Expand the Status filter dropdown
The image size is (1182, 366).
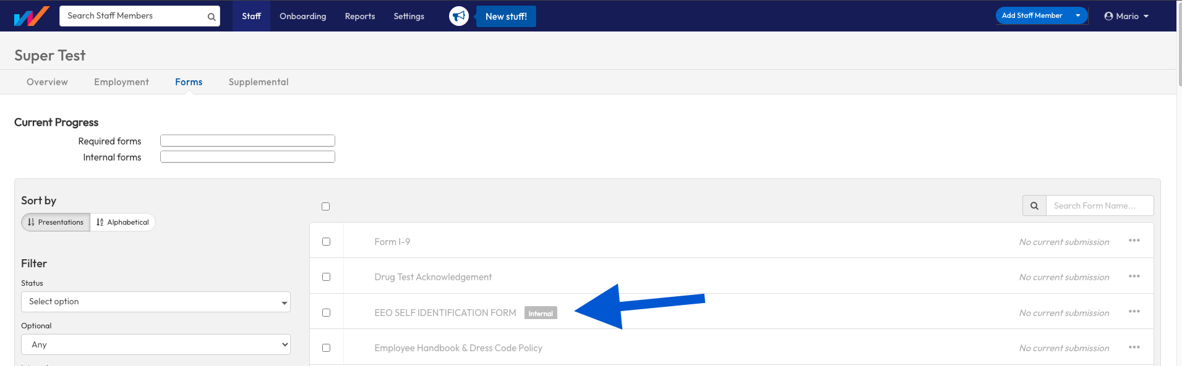(x=156, y=302)
